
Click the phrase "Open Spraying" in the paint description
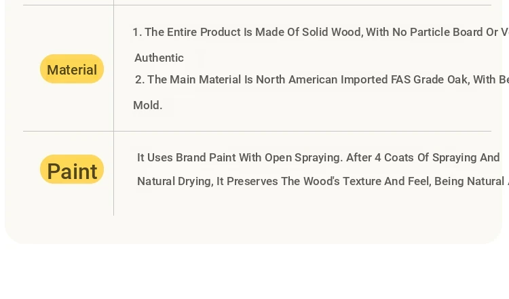(x=303, y=157)
